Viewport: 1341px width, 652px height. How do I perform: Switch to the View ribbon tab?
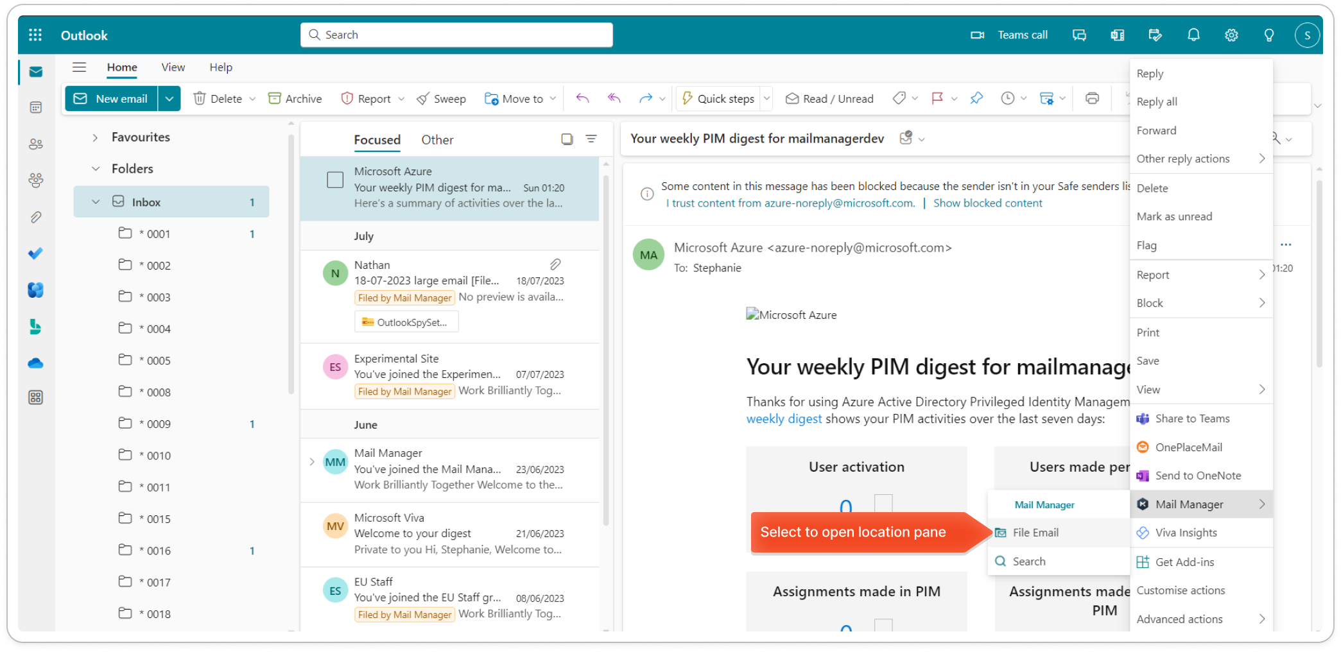[x=173, y=67]
